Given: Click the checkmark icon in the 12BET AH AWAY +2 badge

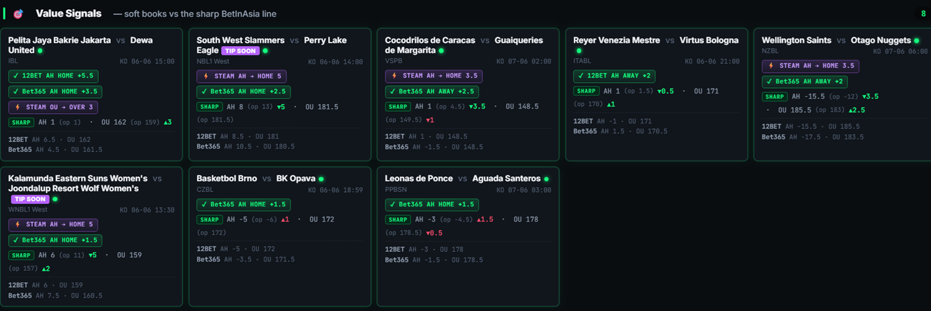Looking at the screenshot, I should tap(581, 76).
